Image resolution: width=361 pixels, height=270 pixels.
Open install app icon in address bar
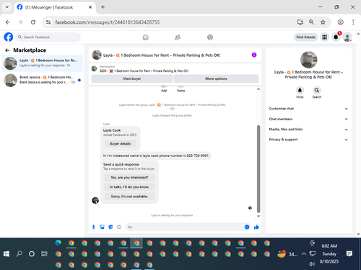click(x=300, y=22)
